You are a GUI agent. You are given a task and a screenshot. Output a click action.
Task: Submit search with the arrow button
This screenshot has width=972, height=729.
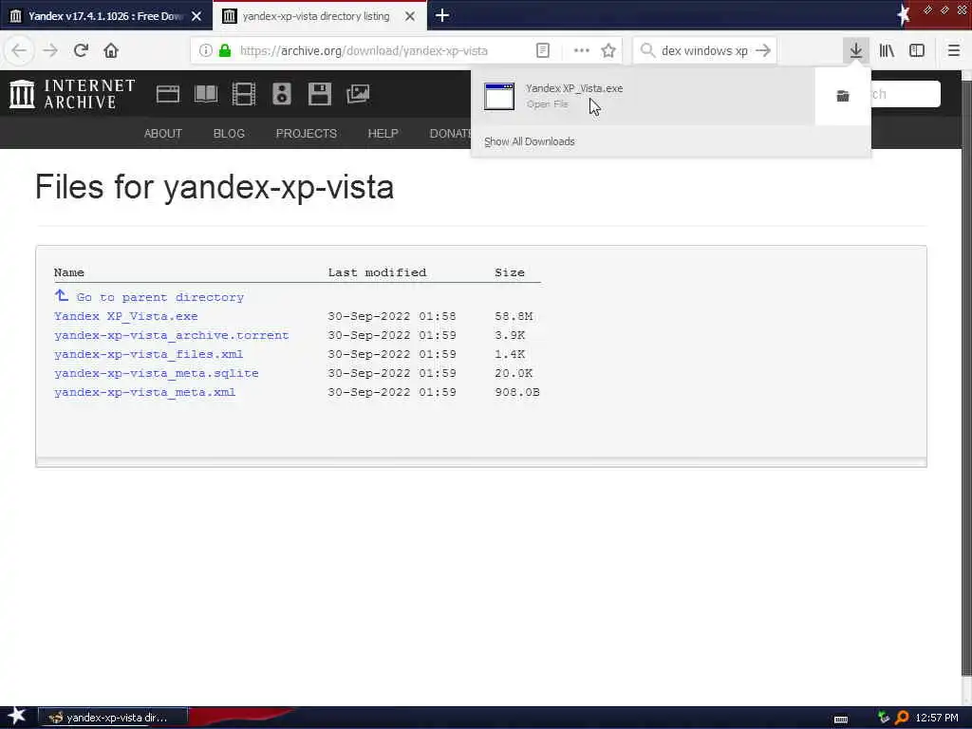[763, 51]
